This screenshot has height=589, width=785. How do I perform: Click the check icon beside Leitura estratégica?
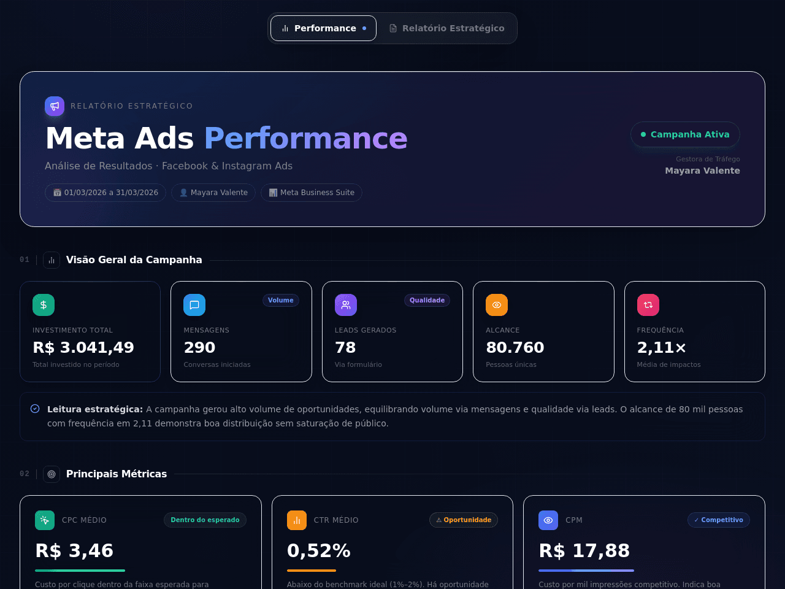35,409
